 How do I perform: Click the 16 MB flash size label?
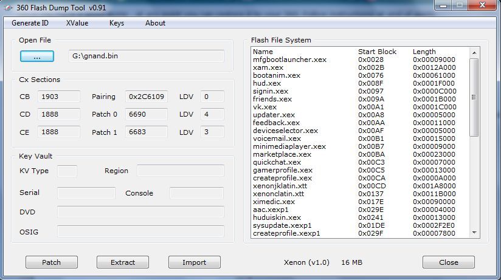point(352,262)
